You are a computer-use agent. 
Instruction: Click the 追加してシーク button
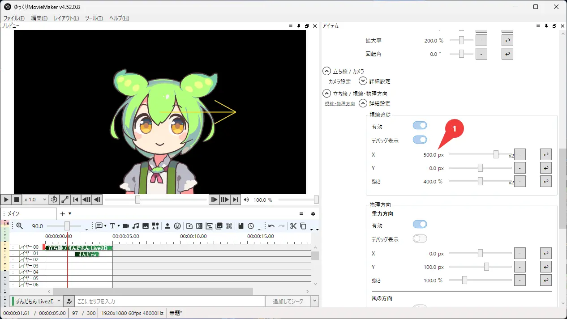[x=288, y=301]
